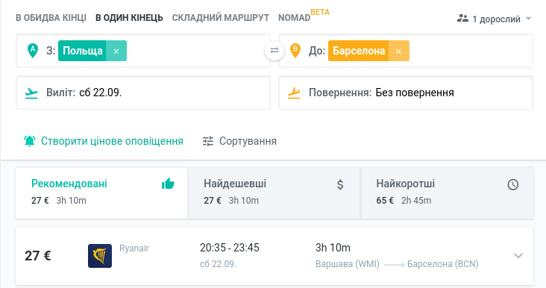Click the green origin pin A icon
Viewport: 546px width, 288px height.
[33, 51]
